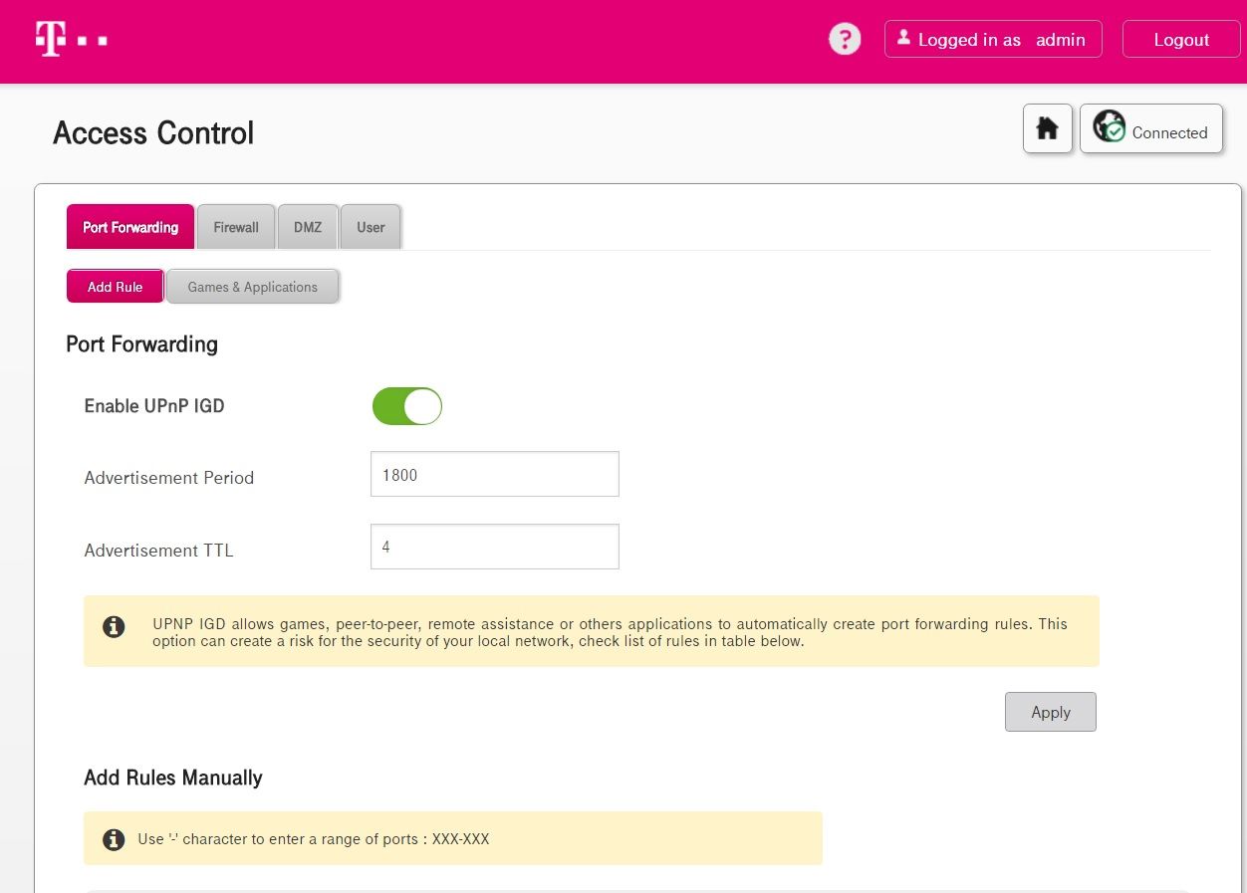Switch to the Firewall tab
Screen dimensions: 1247x893
tap(236, 227)
